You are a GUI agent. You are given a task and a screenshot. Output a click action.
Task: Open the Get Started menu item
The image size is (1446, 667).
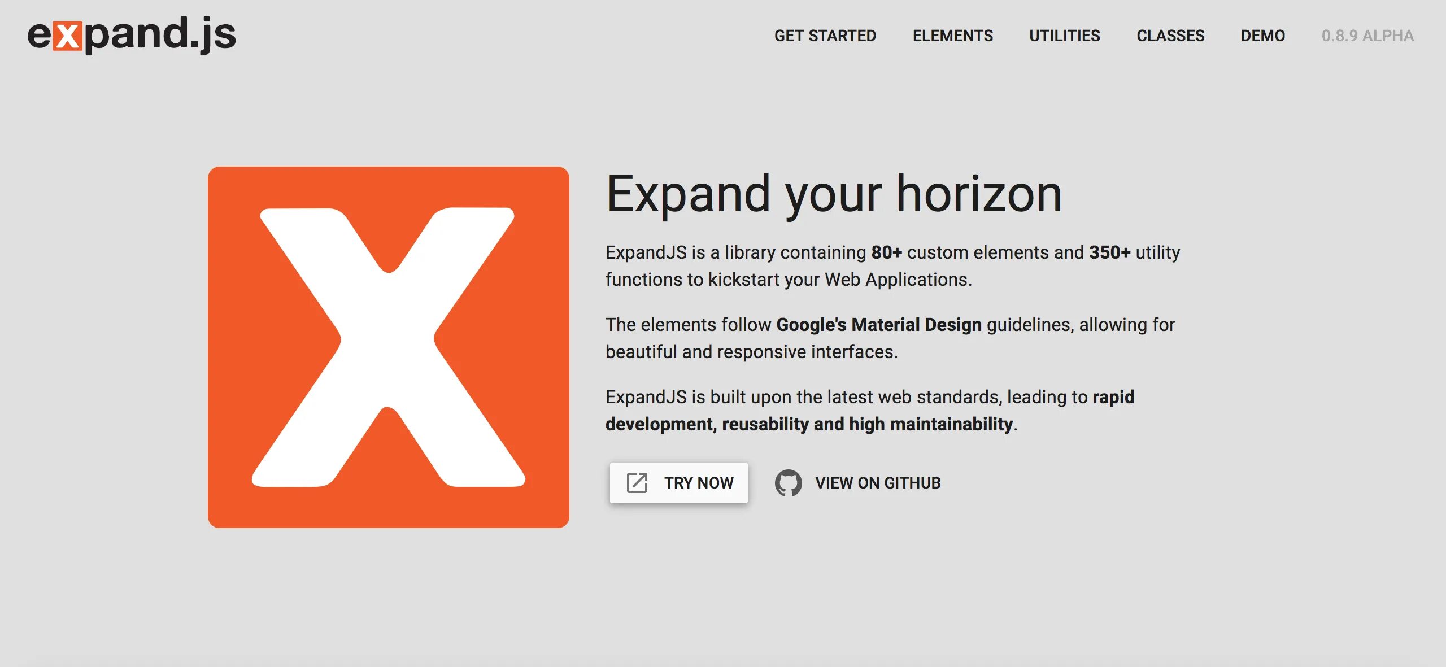(825, 36)
